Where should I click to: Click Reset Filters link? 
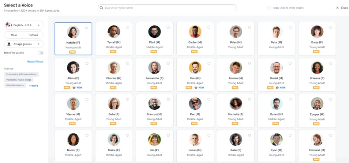click(35, 61)
